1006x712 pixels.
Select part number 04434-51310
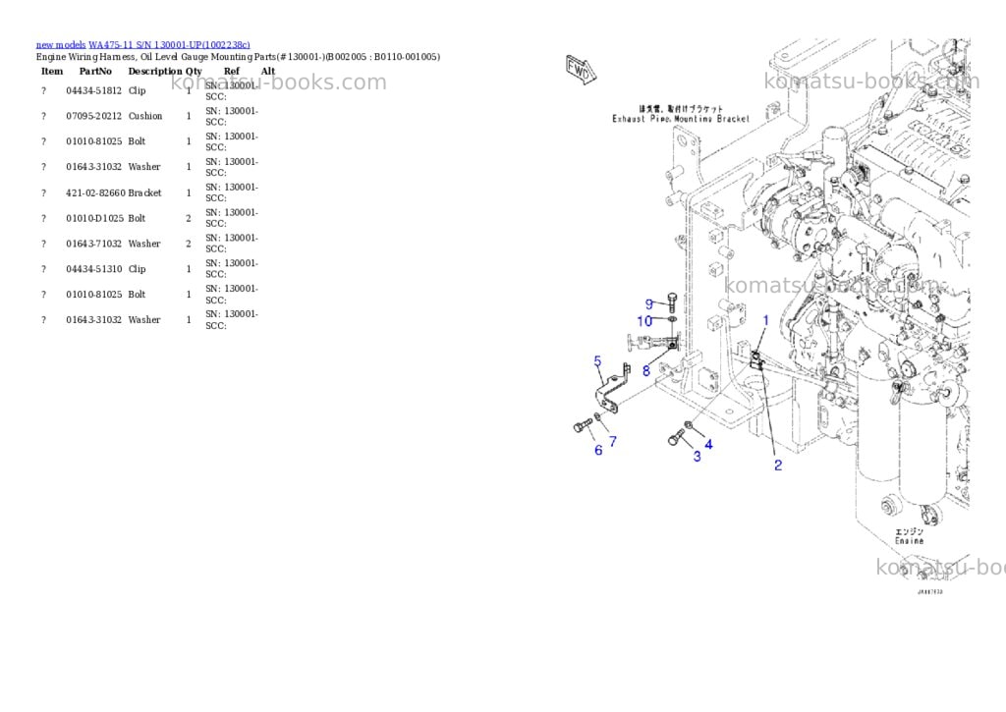(x=93, y=269)
